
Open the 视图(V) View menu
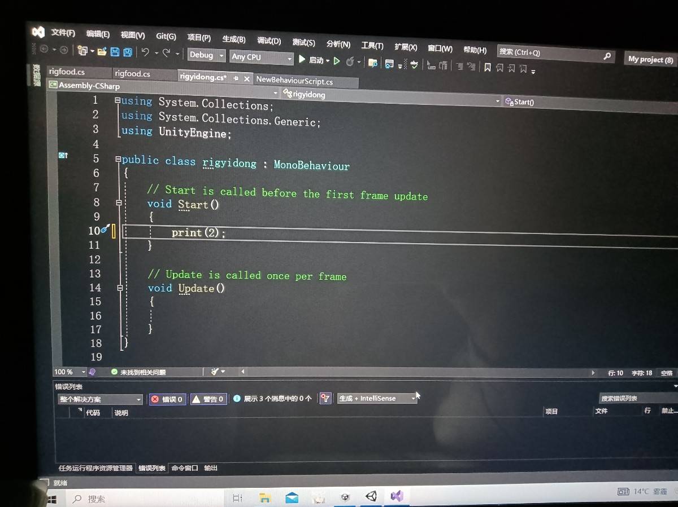click(133, 35)
